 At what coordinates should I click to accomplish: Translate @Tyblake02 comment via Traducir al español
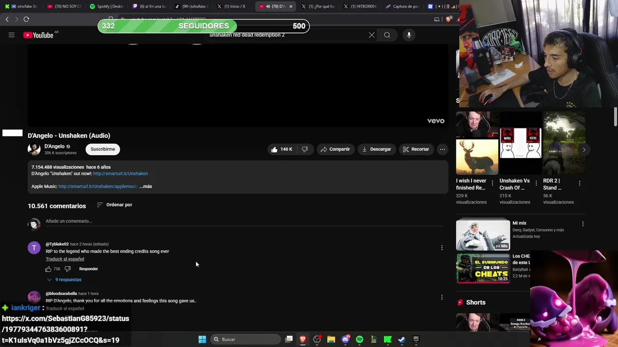click(x=65, y=259)
